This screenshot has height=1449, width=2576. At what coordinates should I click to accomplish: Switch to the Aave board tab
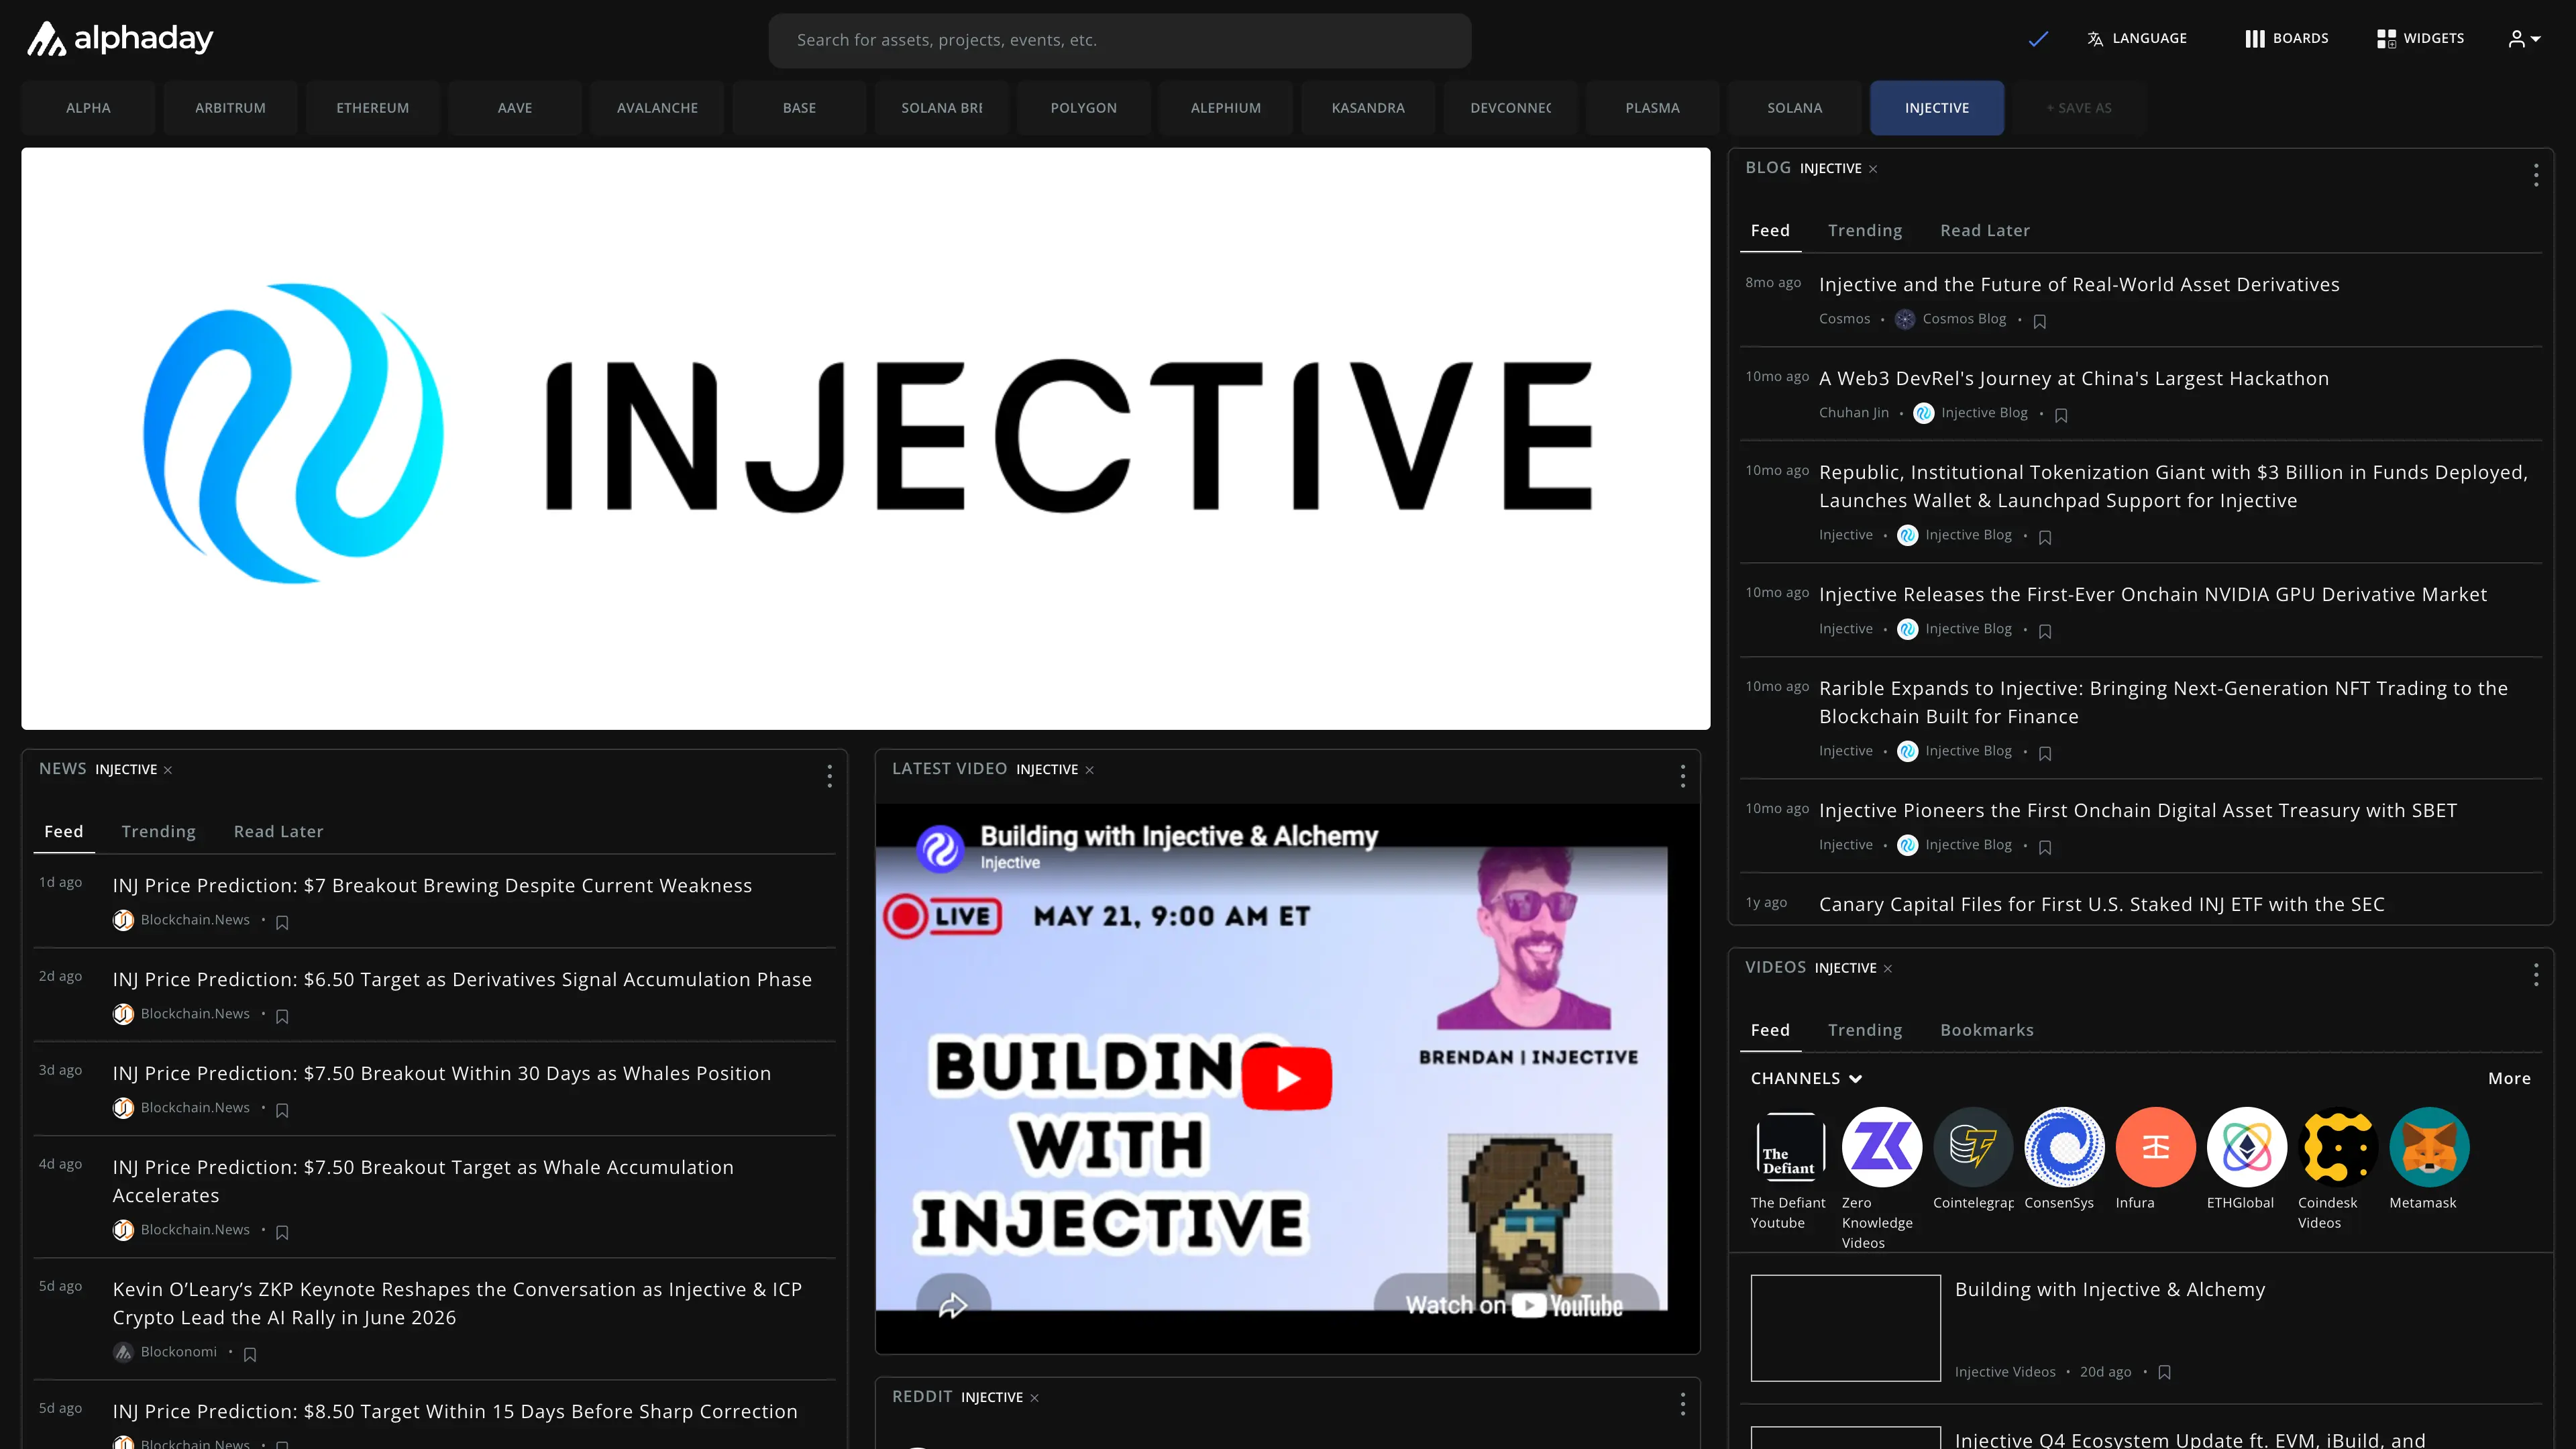pyautogui.click(x=515, y=108)
